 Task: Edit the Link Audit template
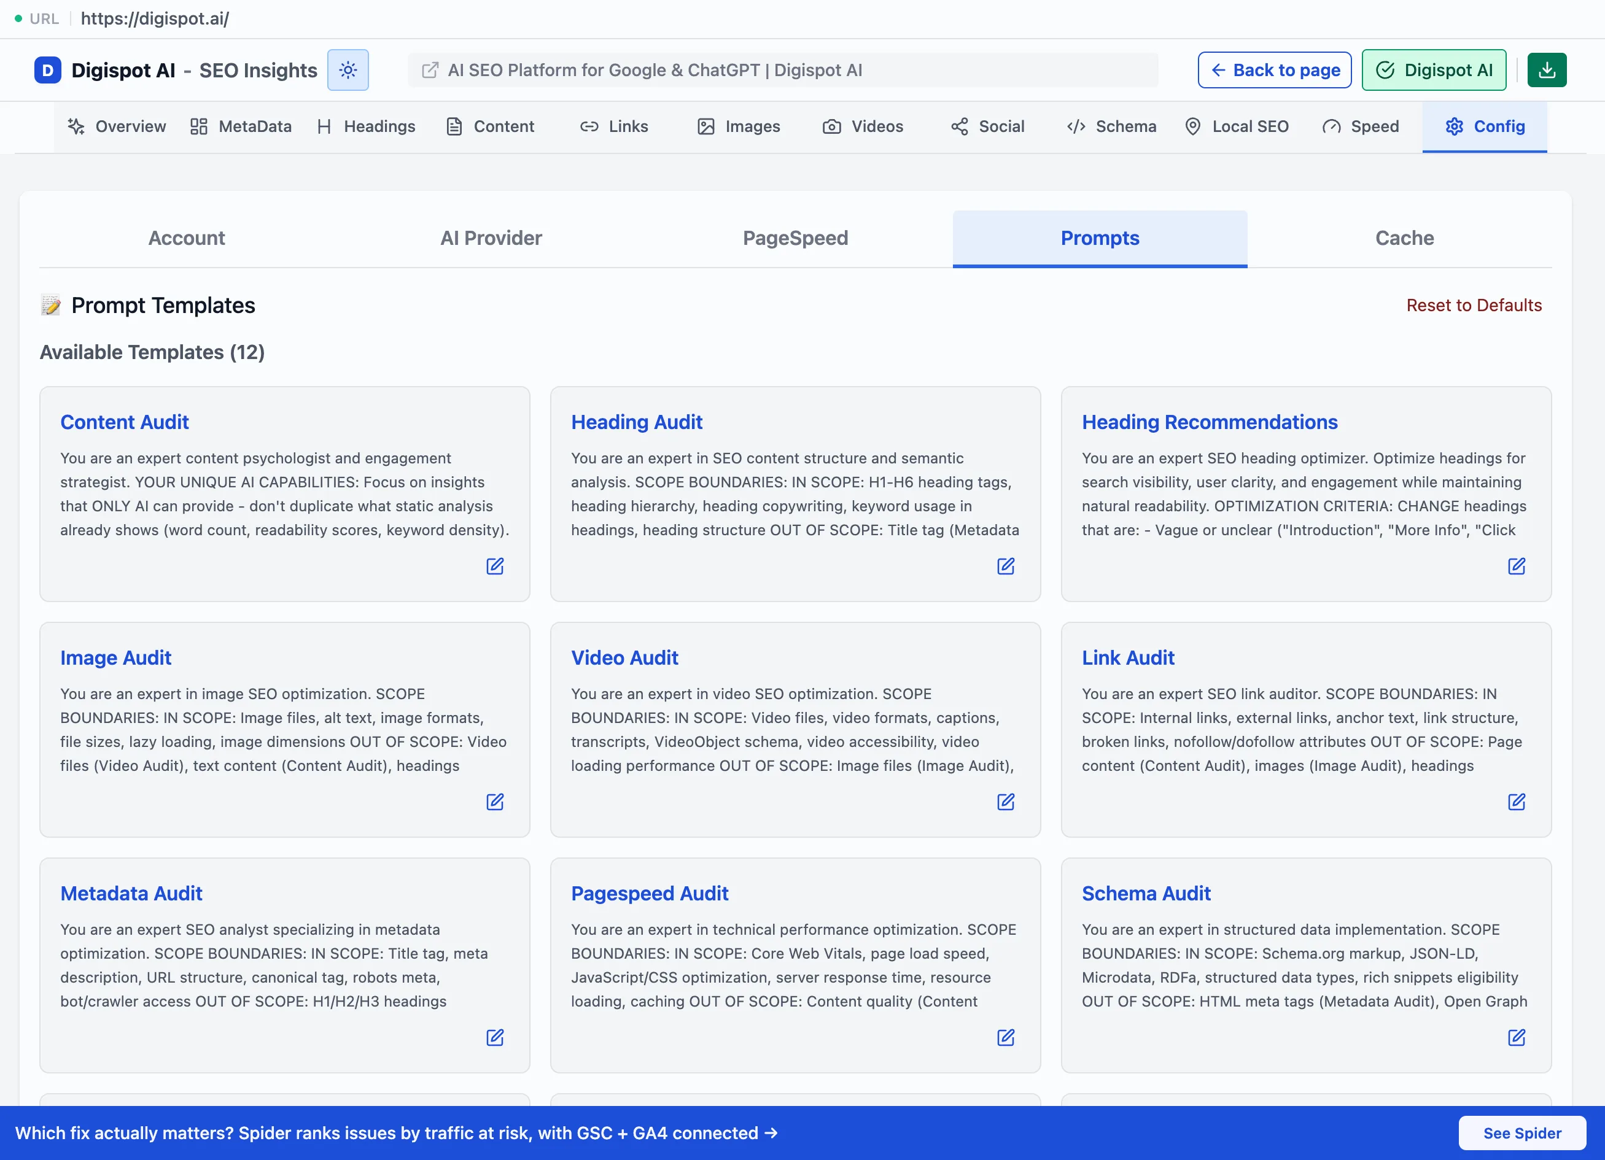coord(1517,802)
